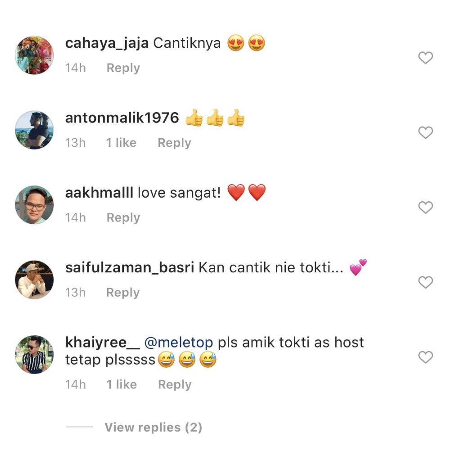Like cahaya_jaja's comment with heart icon
The height and width of the screenshot is (461, 460).
coord(425,58)
